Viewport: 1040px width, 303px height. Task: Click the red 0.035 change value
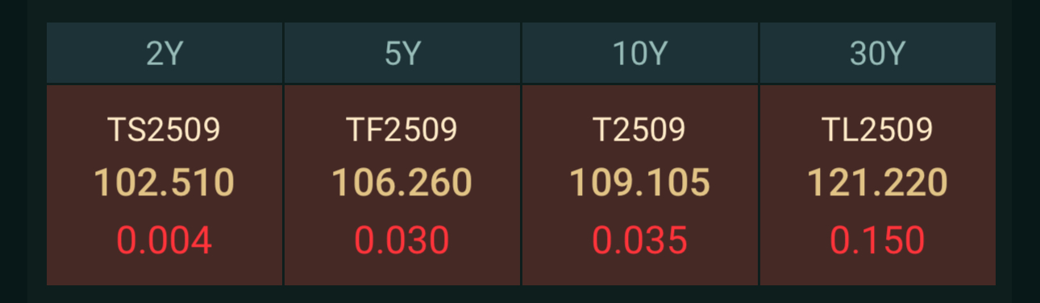(640, 240)
